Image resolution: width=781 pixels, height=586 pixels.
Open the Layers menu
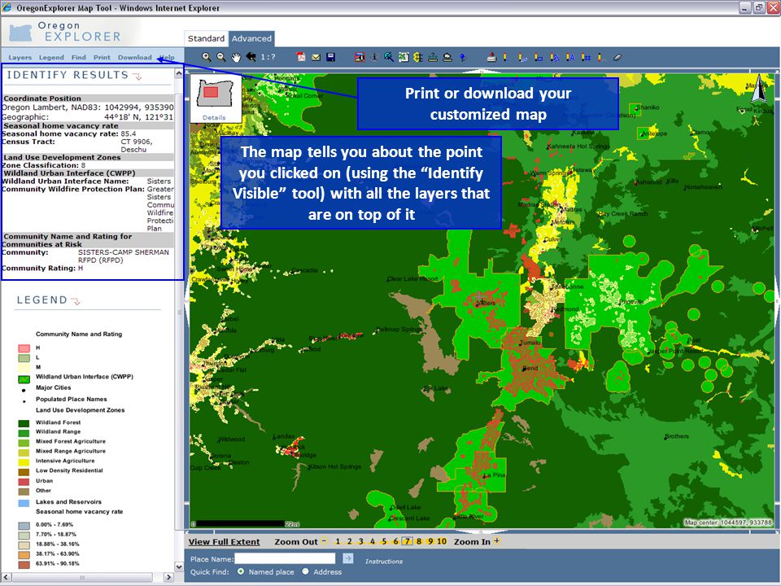coord(20,57)
